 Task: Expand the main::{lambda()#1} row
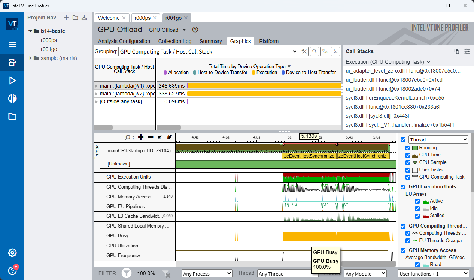96,86
